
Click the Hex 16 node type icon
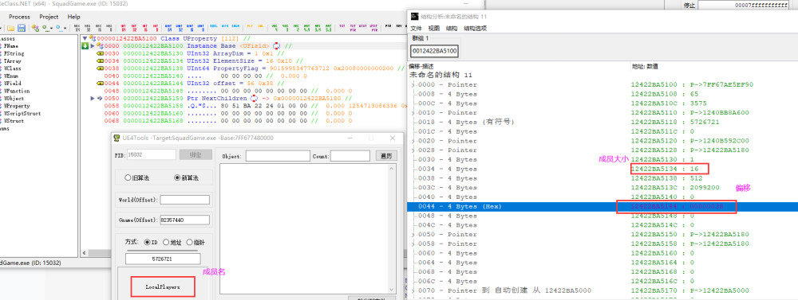tap(99, 28)
